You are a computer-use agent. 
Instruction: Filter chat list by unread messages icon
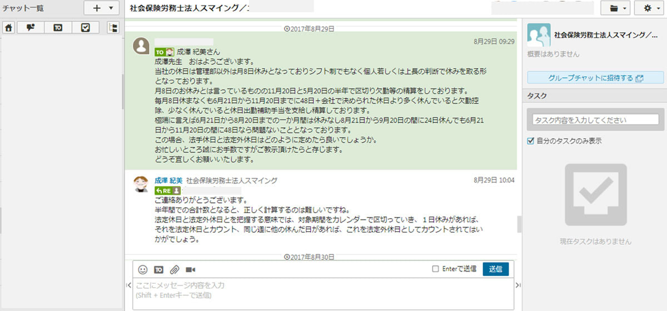pos(31,27)
